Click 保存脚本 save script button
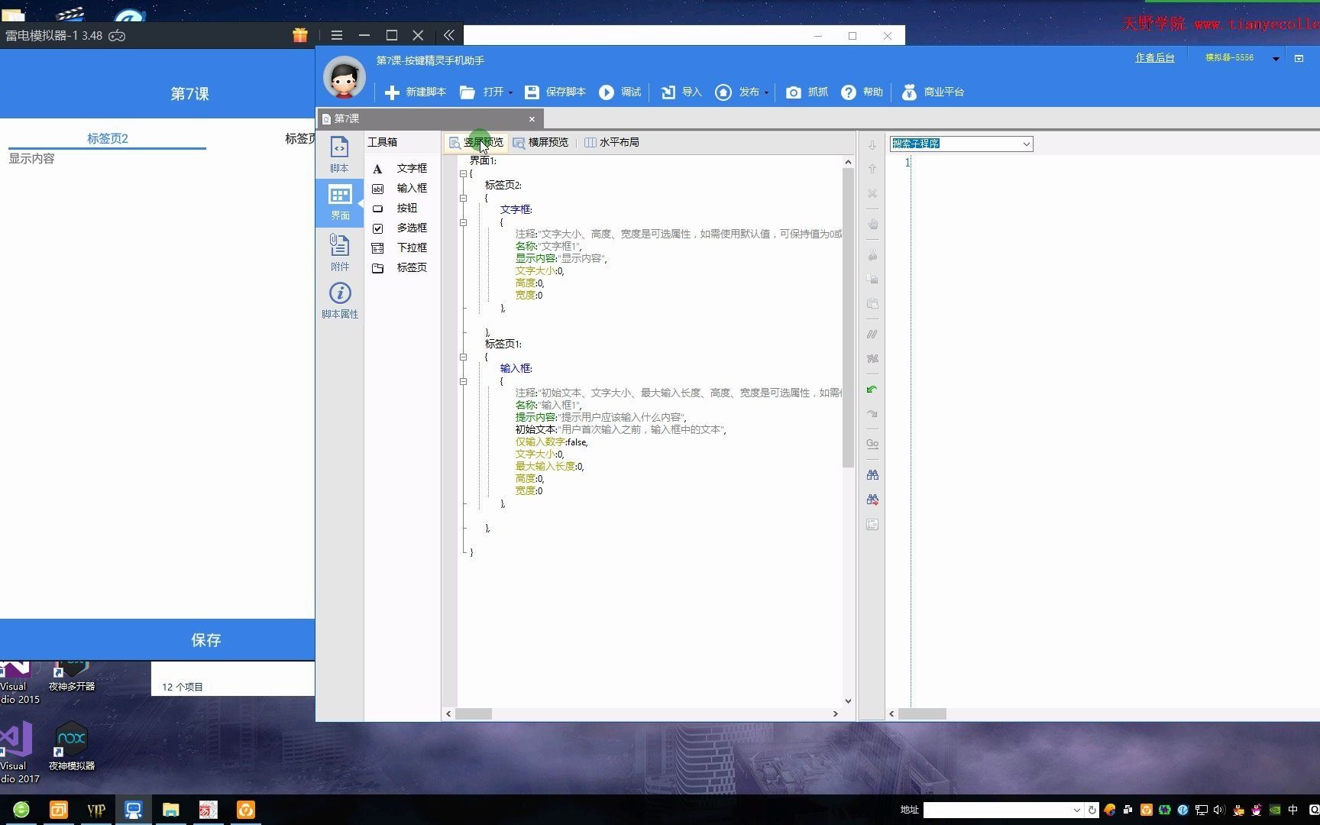Screen dimensions: 1320x825 [x=555, y=92]
